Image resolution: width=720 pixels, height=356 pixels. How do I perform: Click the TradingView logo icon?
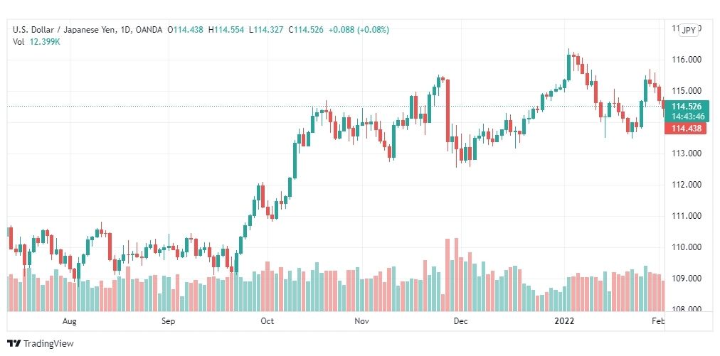pyautogui.click(x=14, y=343)
